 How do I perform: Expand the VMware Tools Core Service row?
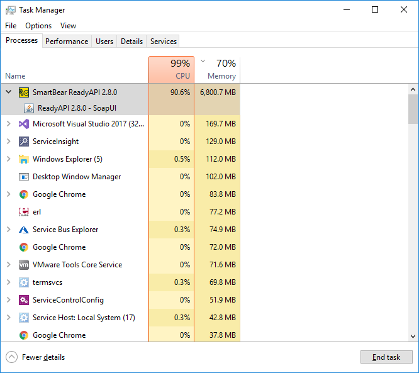tap(9, 265)
